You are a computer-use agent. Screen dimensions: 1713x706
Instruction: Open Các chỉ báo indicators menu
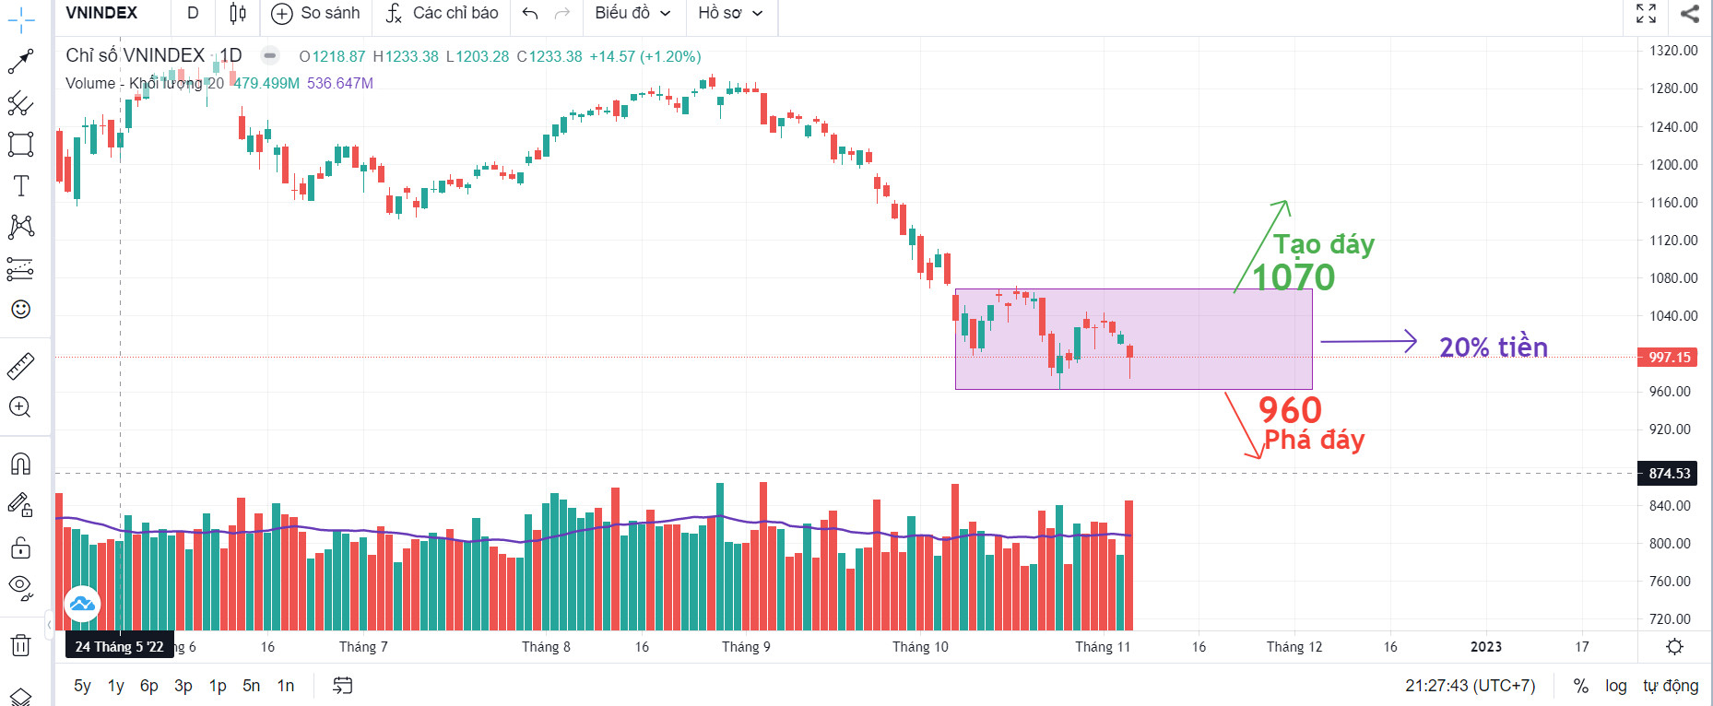[x=443, y=13]
